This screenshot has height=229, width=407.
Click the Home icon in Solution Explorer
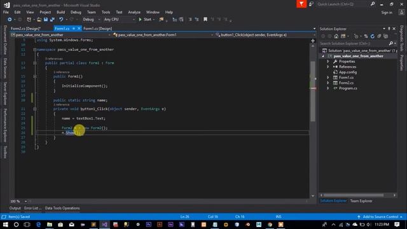pos(336,36)
